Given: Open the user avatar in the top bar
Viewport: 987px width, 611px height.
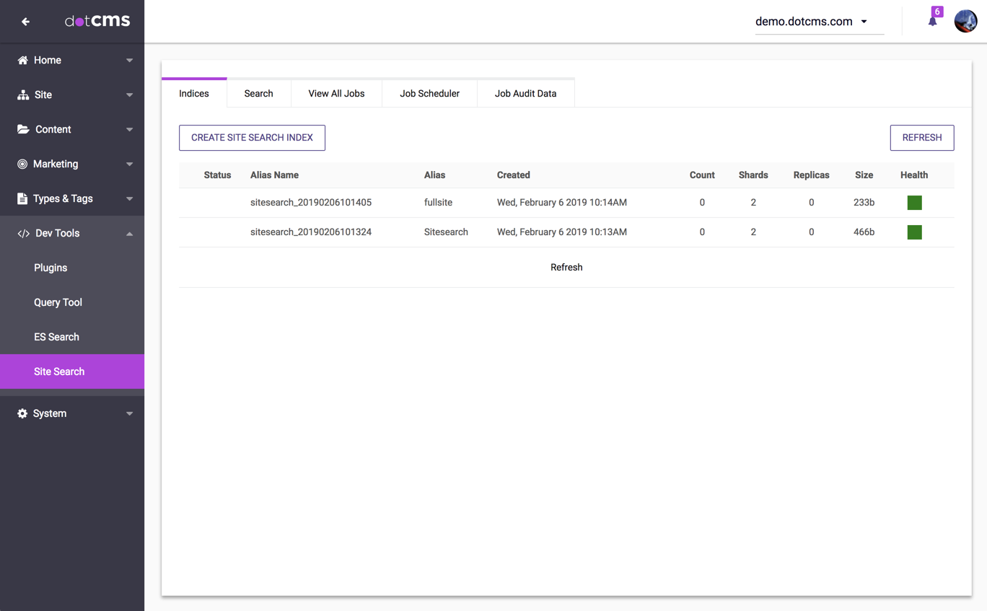Looking at the screenshot, I should pos(965,20).
